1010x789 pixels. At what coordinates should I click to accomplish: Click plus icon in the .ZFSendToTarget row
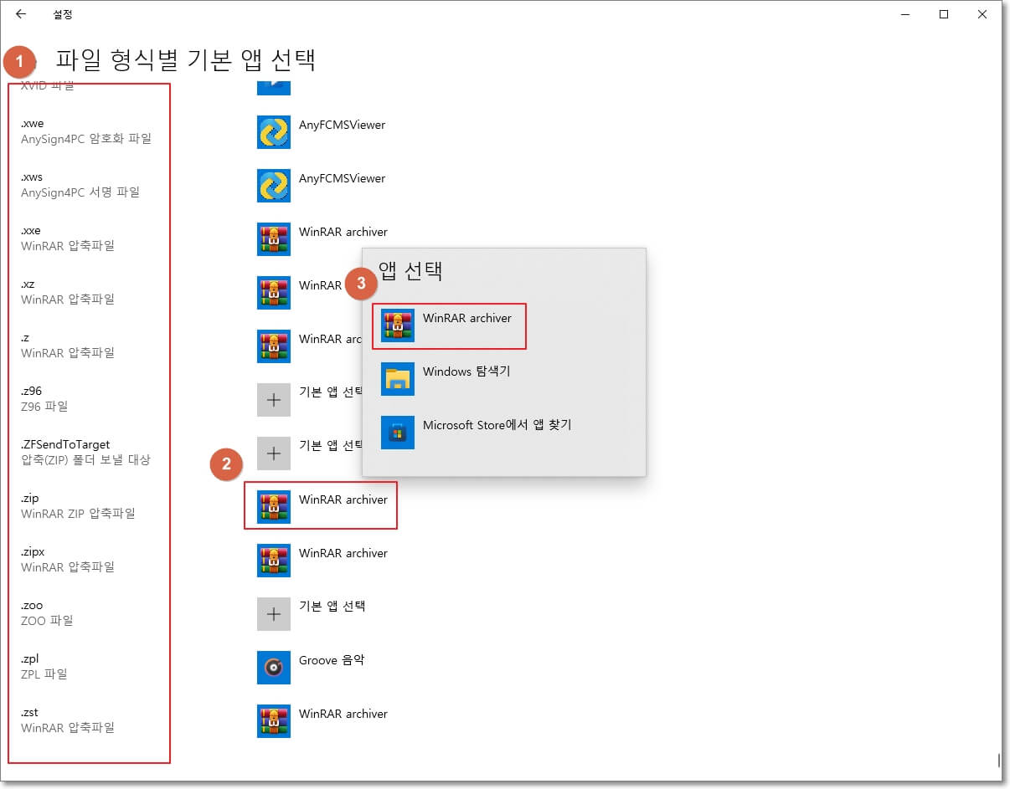pos(274,453)
